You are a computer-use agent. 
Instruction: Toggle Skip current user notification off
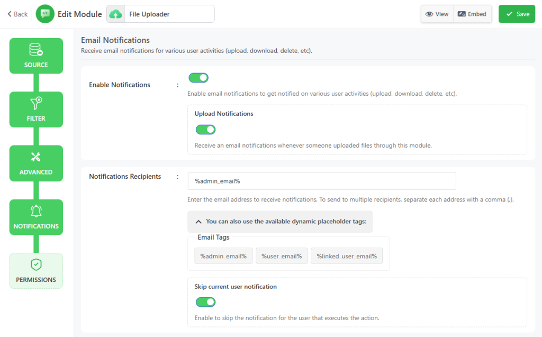click(x=205, y=302)
